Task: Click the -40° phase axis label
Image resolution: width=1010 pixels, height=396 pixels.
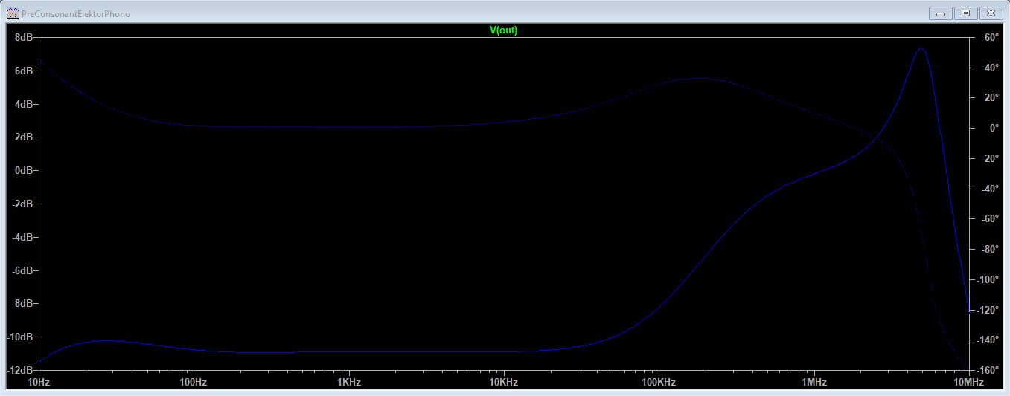Action: pos(989,189)
